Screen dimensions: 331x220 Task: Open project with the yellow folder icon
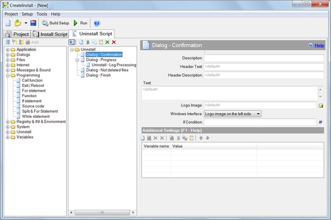point(18,23)
